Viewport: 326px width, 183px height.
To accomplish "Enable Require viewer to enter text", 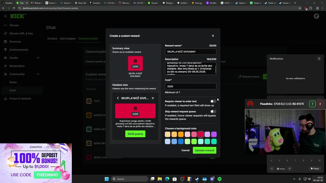I will pyautogui.click(x=213, y=101).
